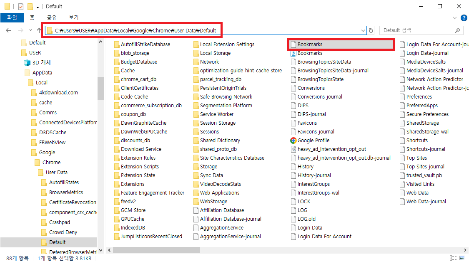
Task: Open the address bar history dropdown
Action: (363, 30)
